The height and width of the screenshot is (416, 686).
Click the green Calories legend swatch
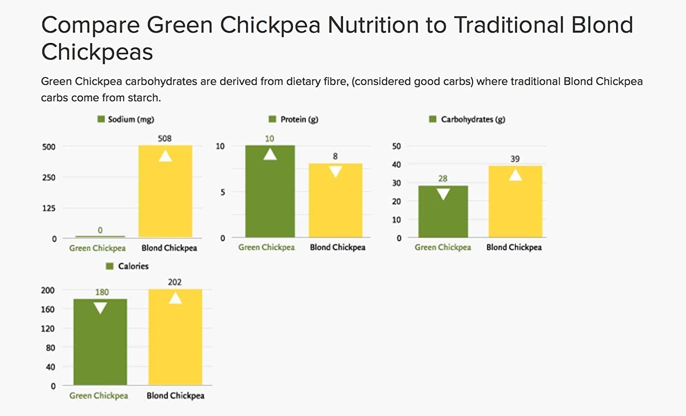click(109, 266)
